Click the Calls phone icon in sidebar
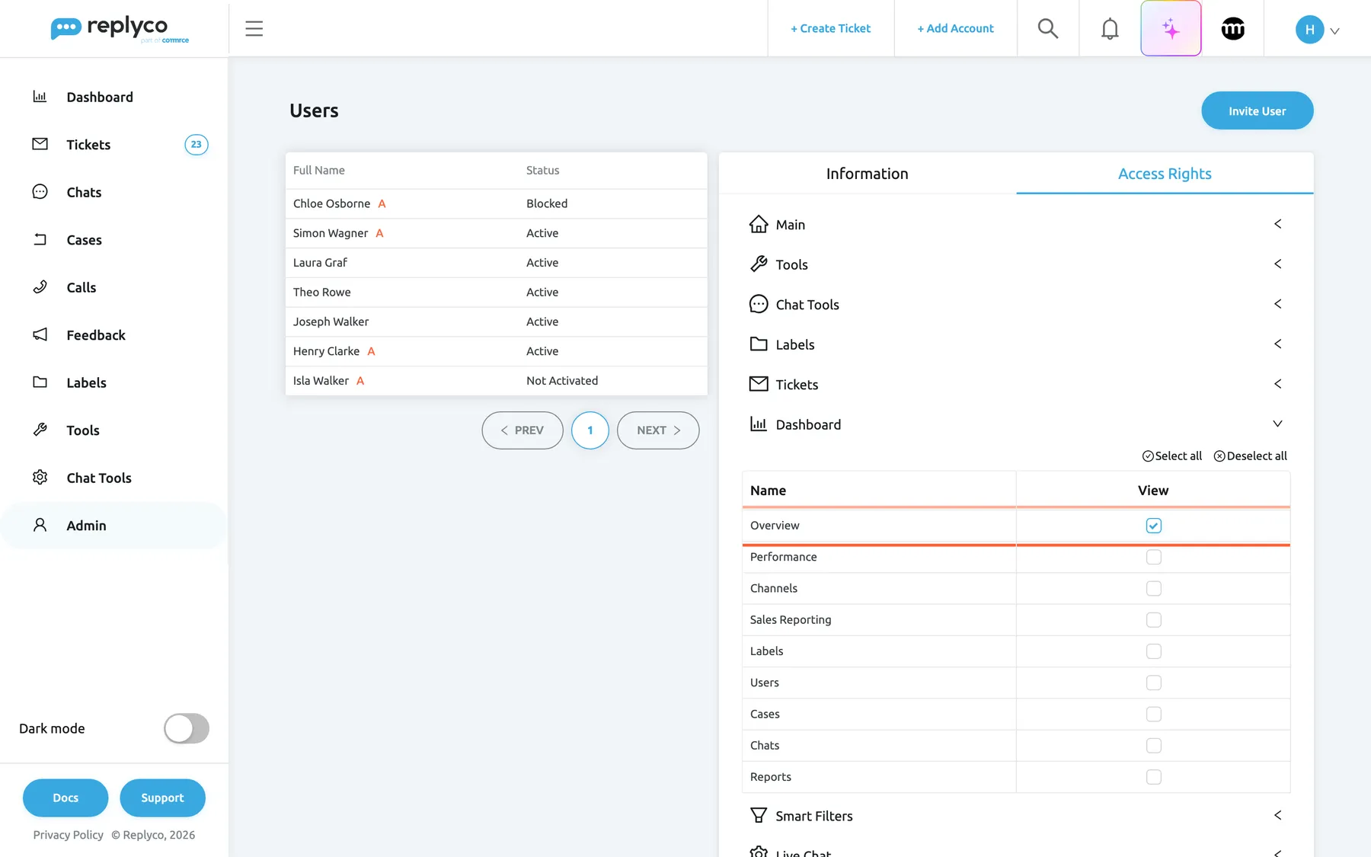The height and width of the screenshot is (857, 1371). pos(40,287)
